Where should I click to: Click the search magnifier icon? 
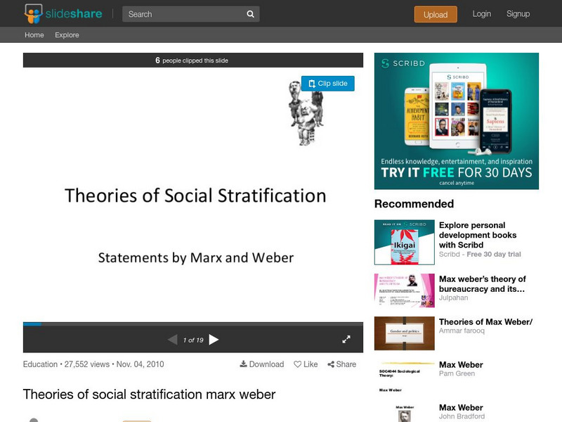pos(249,13)
